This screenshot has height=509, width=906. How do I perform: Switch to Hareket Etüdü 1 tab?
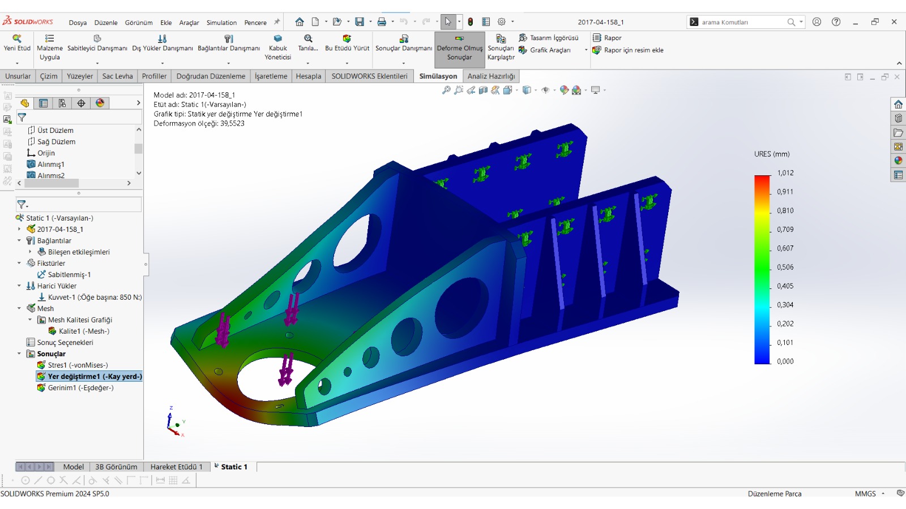[x=176, y=467]
